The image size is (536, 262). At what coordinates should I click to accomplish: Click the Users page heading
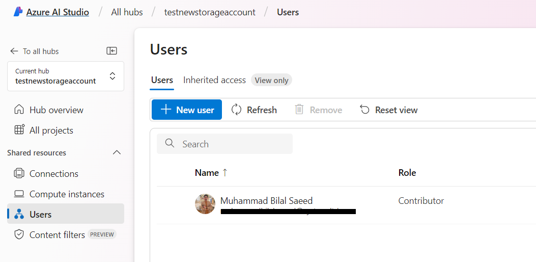[x=168, y=49]
